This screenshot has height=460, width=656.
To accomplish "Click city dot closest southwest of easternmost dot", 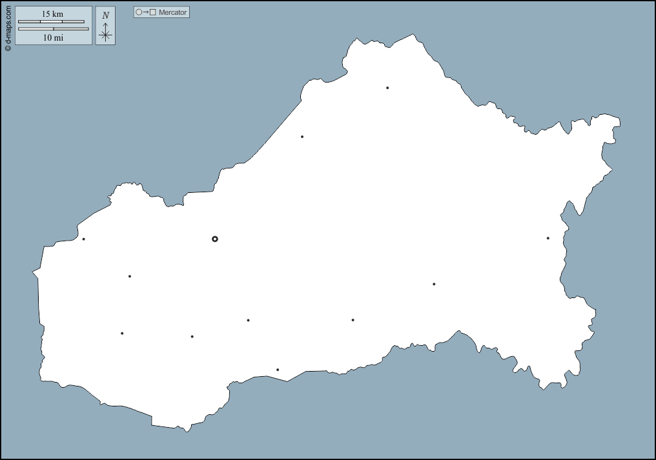I will pos(434,284).
